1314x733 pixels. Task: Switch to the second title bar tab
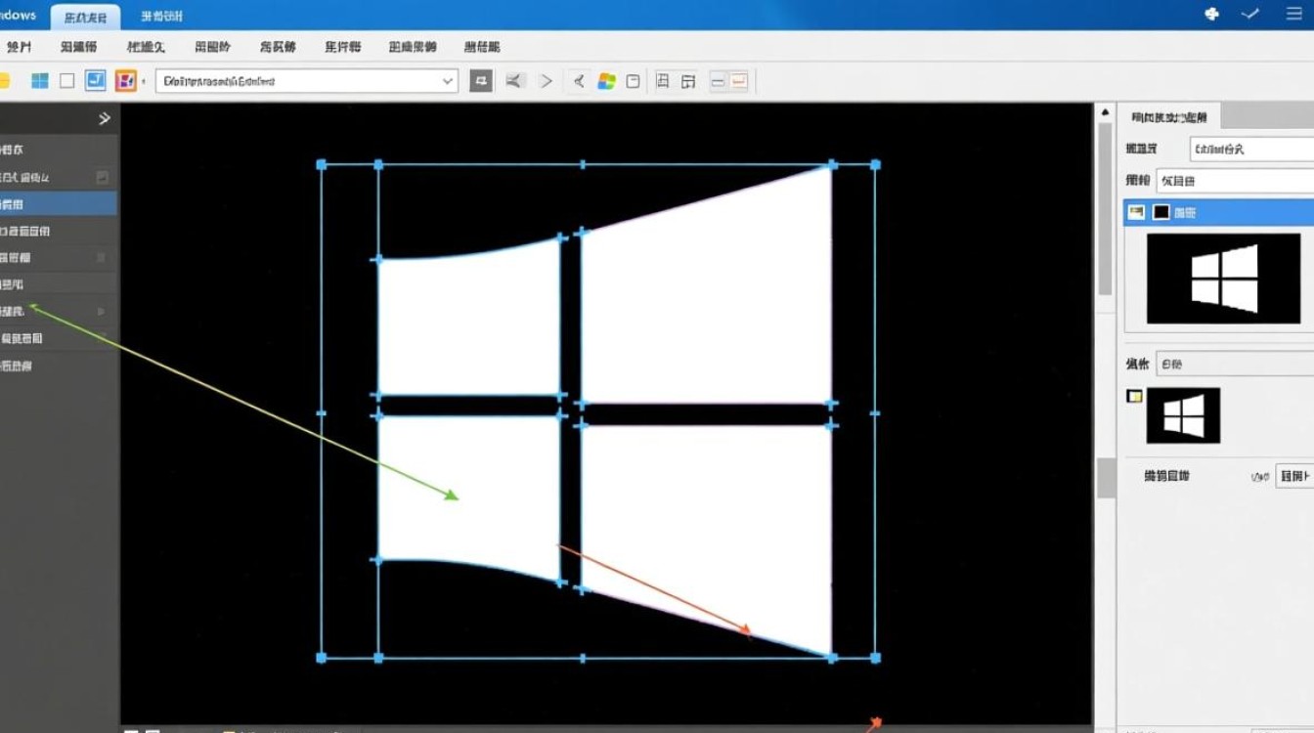[160, 17]
